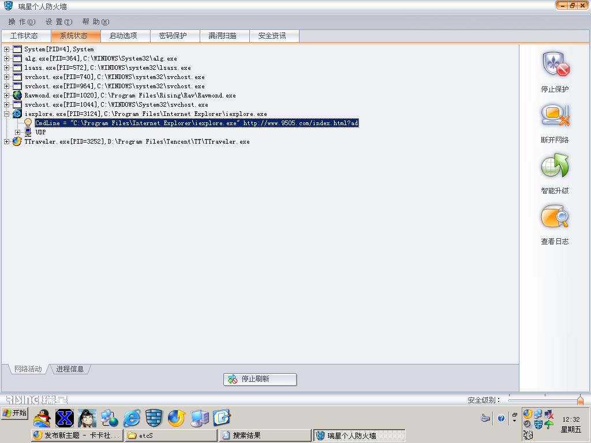Expand svchost.exe PID=964 node
This screenshot has width=591, height=443.
[x=7, y=87]
